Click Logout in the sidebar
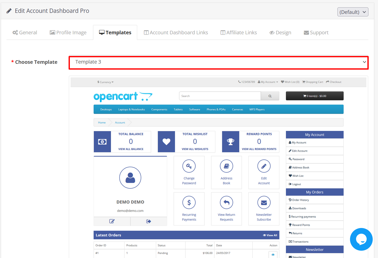 coord(315,184)
